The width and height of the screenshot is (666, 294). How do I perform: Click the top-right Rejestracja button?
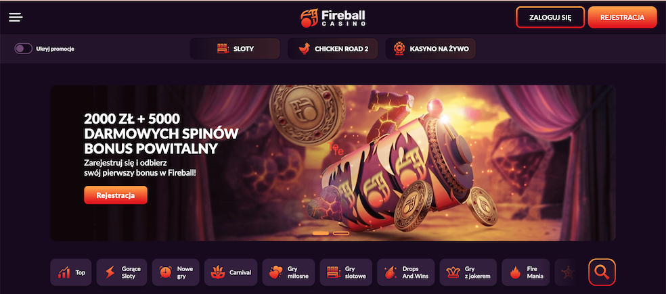[623, 18]
